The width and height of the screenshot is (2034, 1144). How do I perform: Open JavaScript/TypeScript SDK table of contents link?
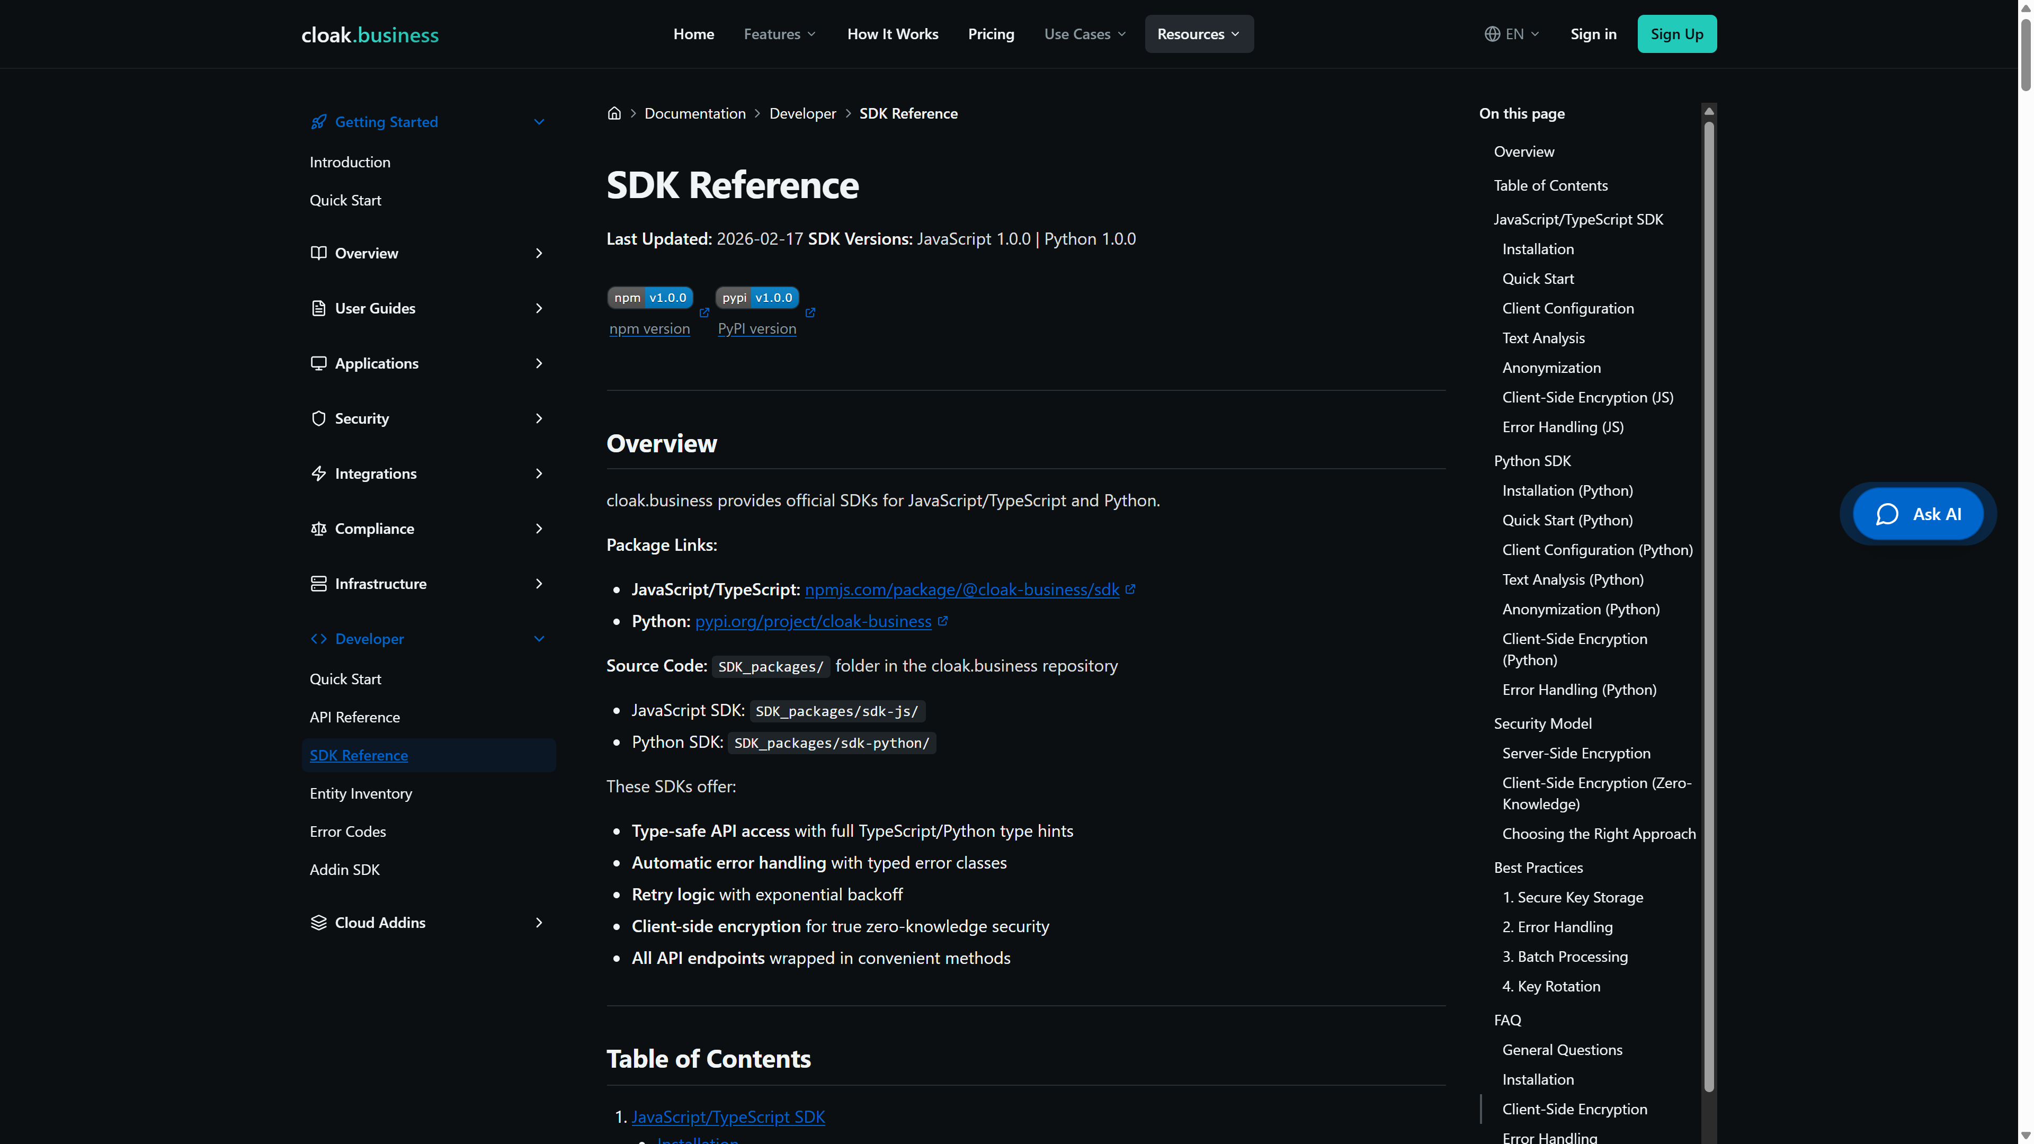(728, 1116)
